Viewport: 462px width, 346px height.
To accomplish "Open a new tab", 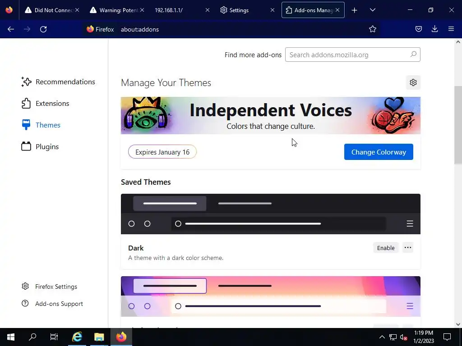I will point(355,10).
